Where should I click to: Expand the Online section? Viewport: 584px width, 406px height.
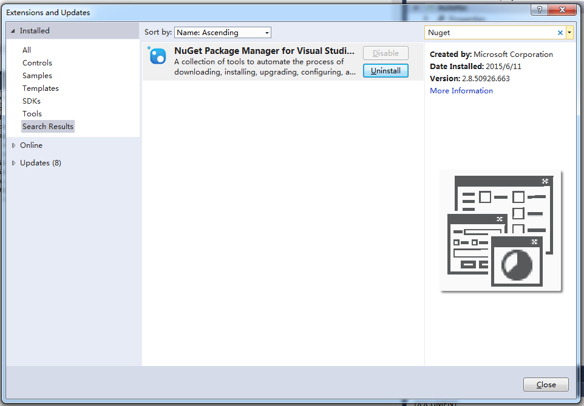(x=13, y=145)
